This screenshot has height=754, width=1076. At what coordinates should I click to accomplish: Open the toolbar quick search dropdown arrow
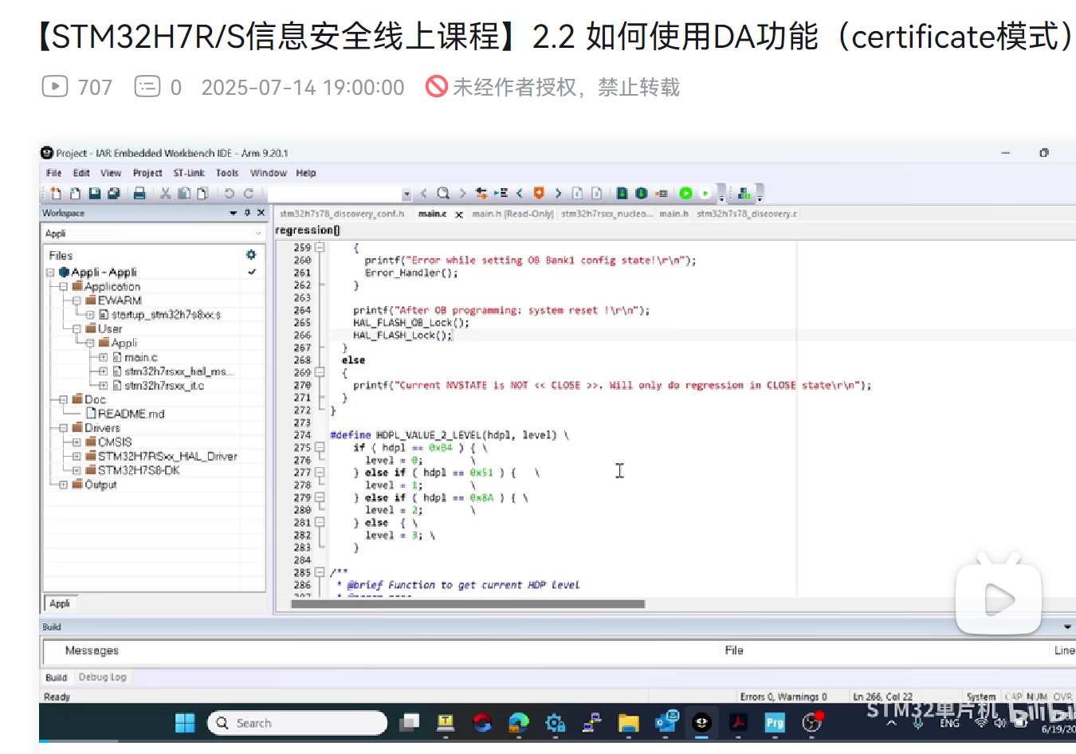coord(406,194)
